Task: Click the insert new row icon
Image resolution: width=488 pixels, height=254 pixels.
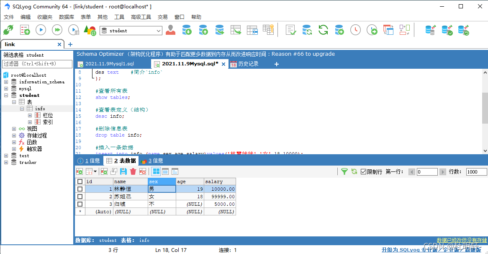Action: (x=104, y=171)
